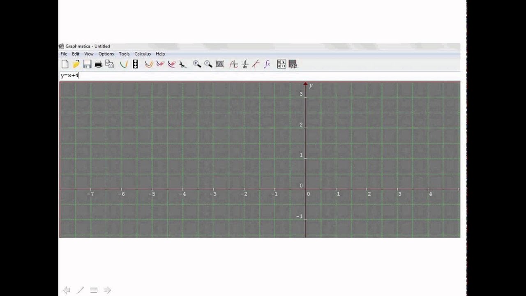Zoom out with the magnifier minus icon
Screen dimensions: 526x296
(208, 64)
